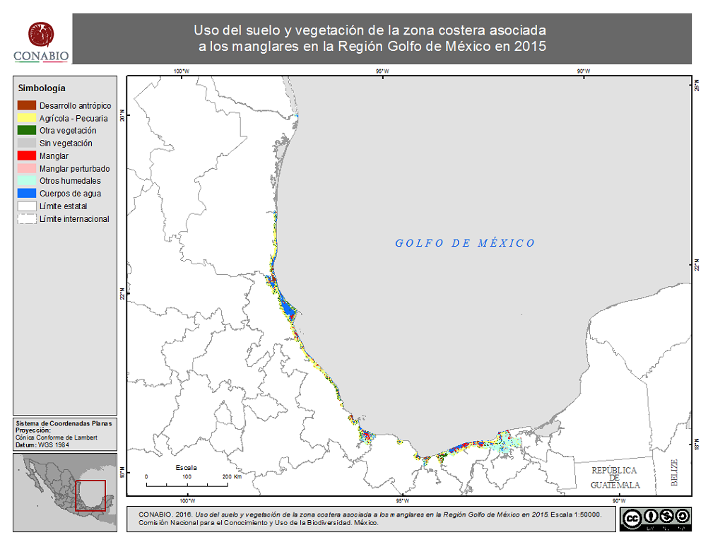This screenshot has height=547, width=708.
Task: Click the red rectangle in inset map
Action: pyautogui.click(x=90, y=495)
